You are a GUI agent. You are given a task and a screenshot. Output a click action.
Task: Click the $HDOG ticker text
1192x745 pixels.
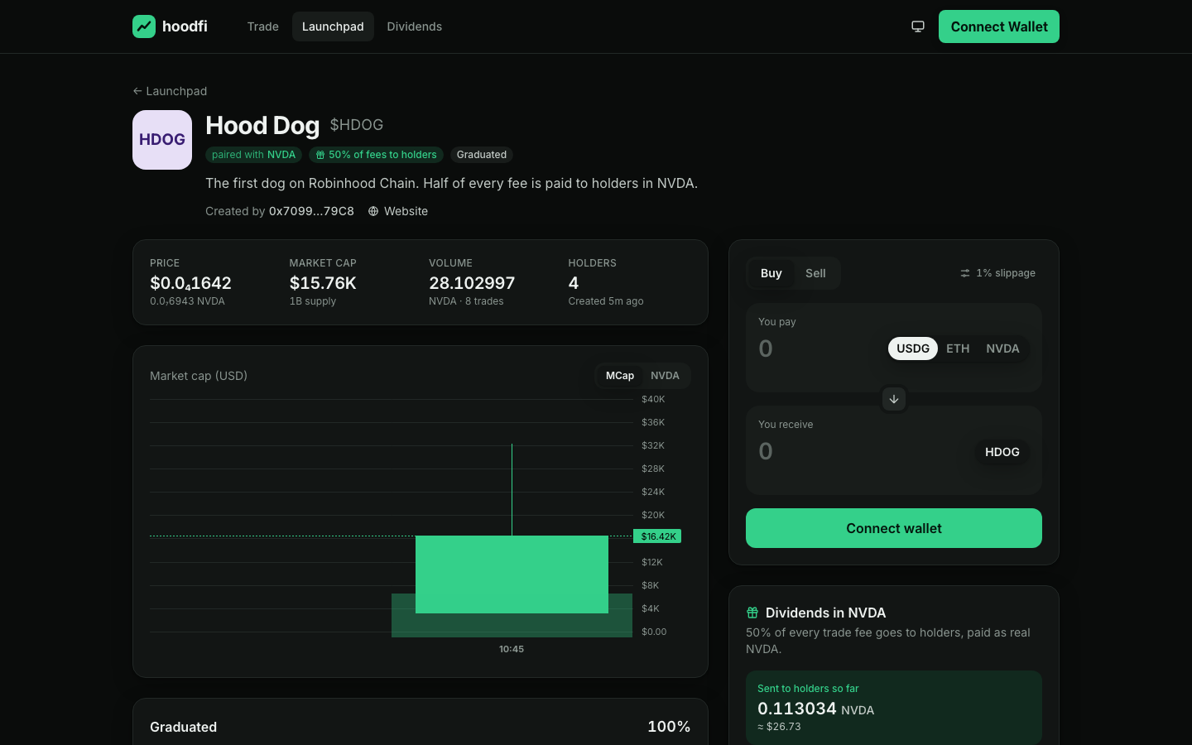tap(357, 125)
